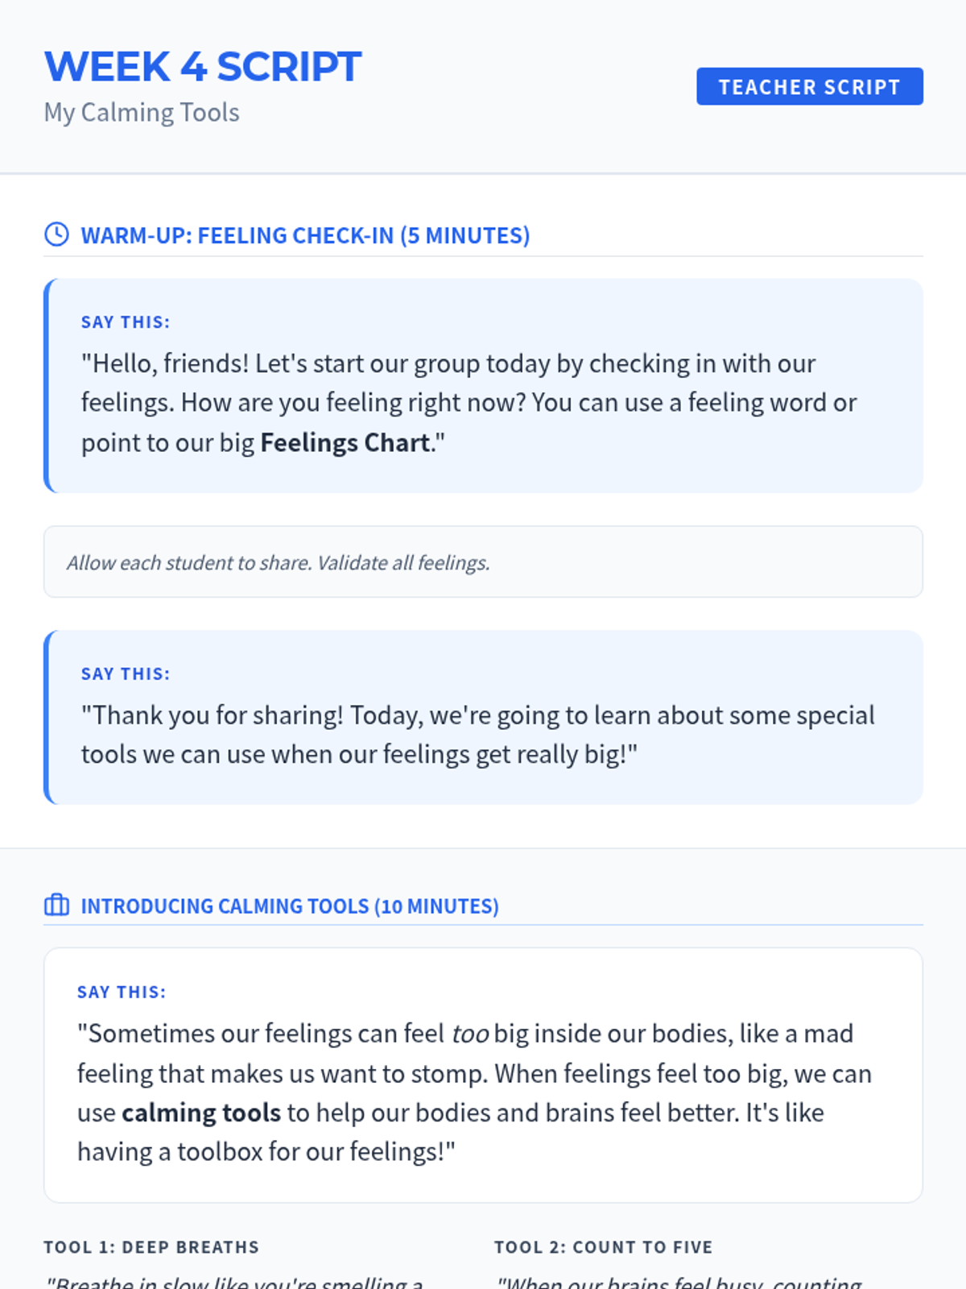Click the Sometimes our feelings script paragraph
This screenshot has height=1289, width=966.
[473, 1092]
